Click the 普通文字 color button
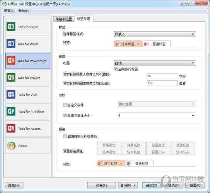 point(158,152)
